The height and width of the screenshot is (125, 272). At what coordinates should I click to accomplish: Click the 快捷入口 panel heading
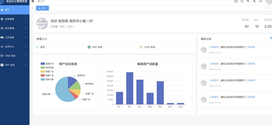(41, 39)
